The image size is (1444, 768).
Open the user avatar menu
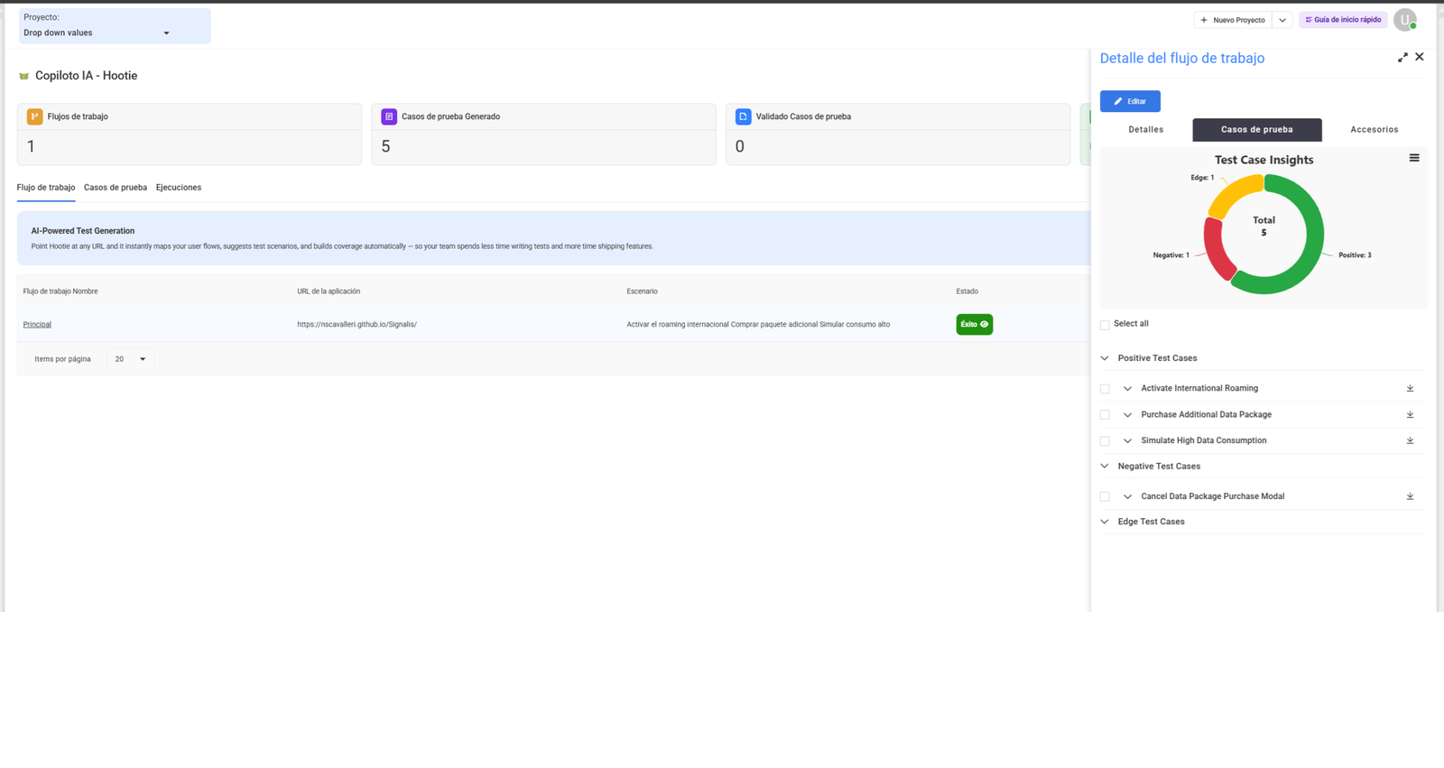tap(1405, 20)
